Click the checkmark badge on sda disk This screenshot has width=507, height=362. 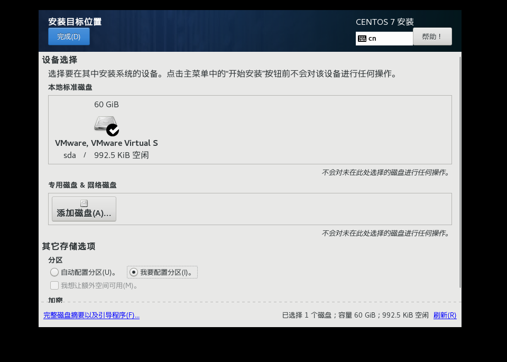click(x=113, y=130)
